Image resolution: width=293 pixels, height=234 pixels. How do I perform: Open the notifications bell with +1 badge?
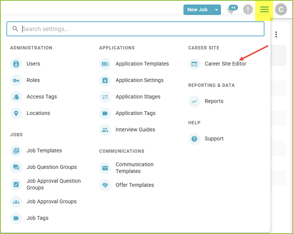tap(232, 9)
